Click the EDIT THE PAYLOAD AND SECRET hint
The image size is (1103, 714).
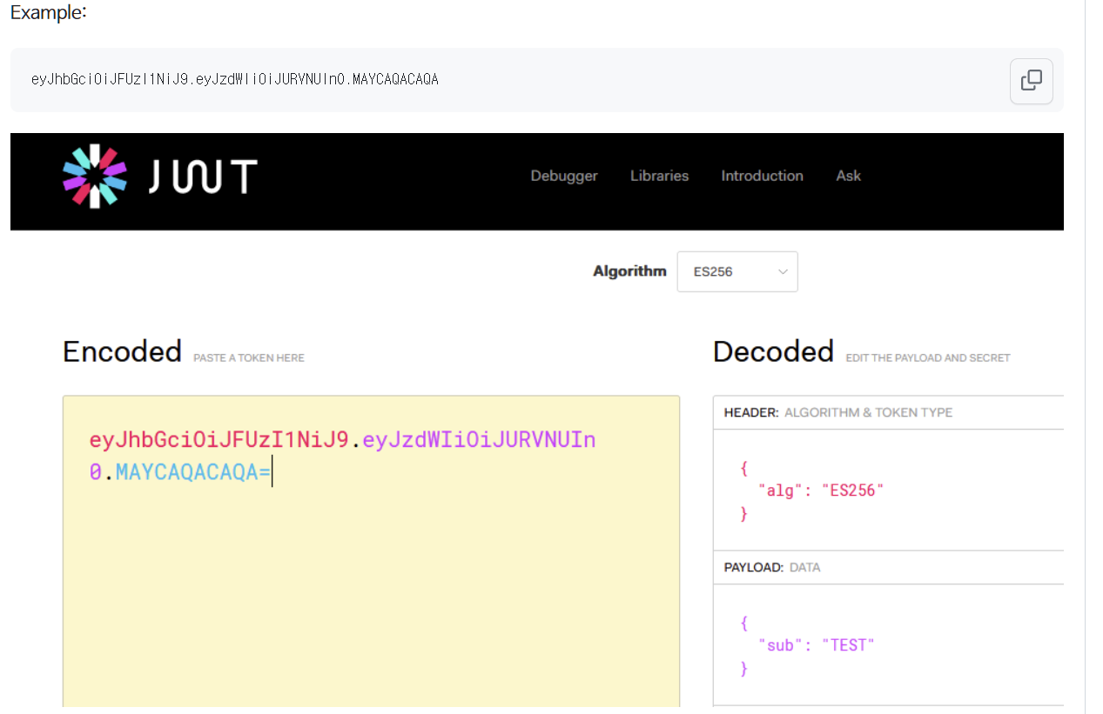928,357
